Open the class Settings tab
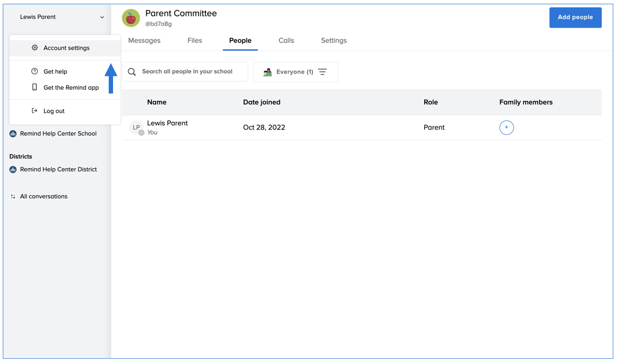Image resolution: width=617 pixels, height=362 pixels. (x=333, y=41)
